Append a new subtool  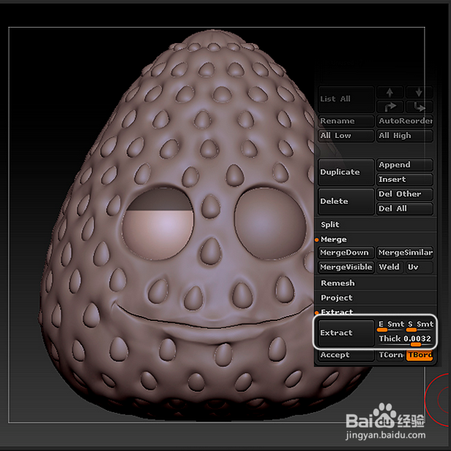coord(405,165)
